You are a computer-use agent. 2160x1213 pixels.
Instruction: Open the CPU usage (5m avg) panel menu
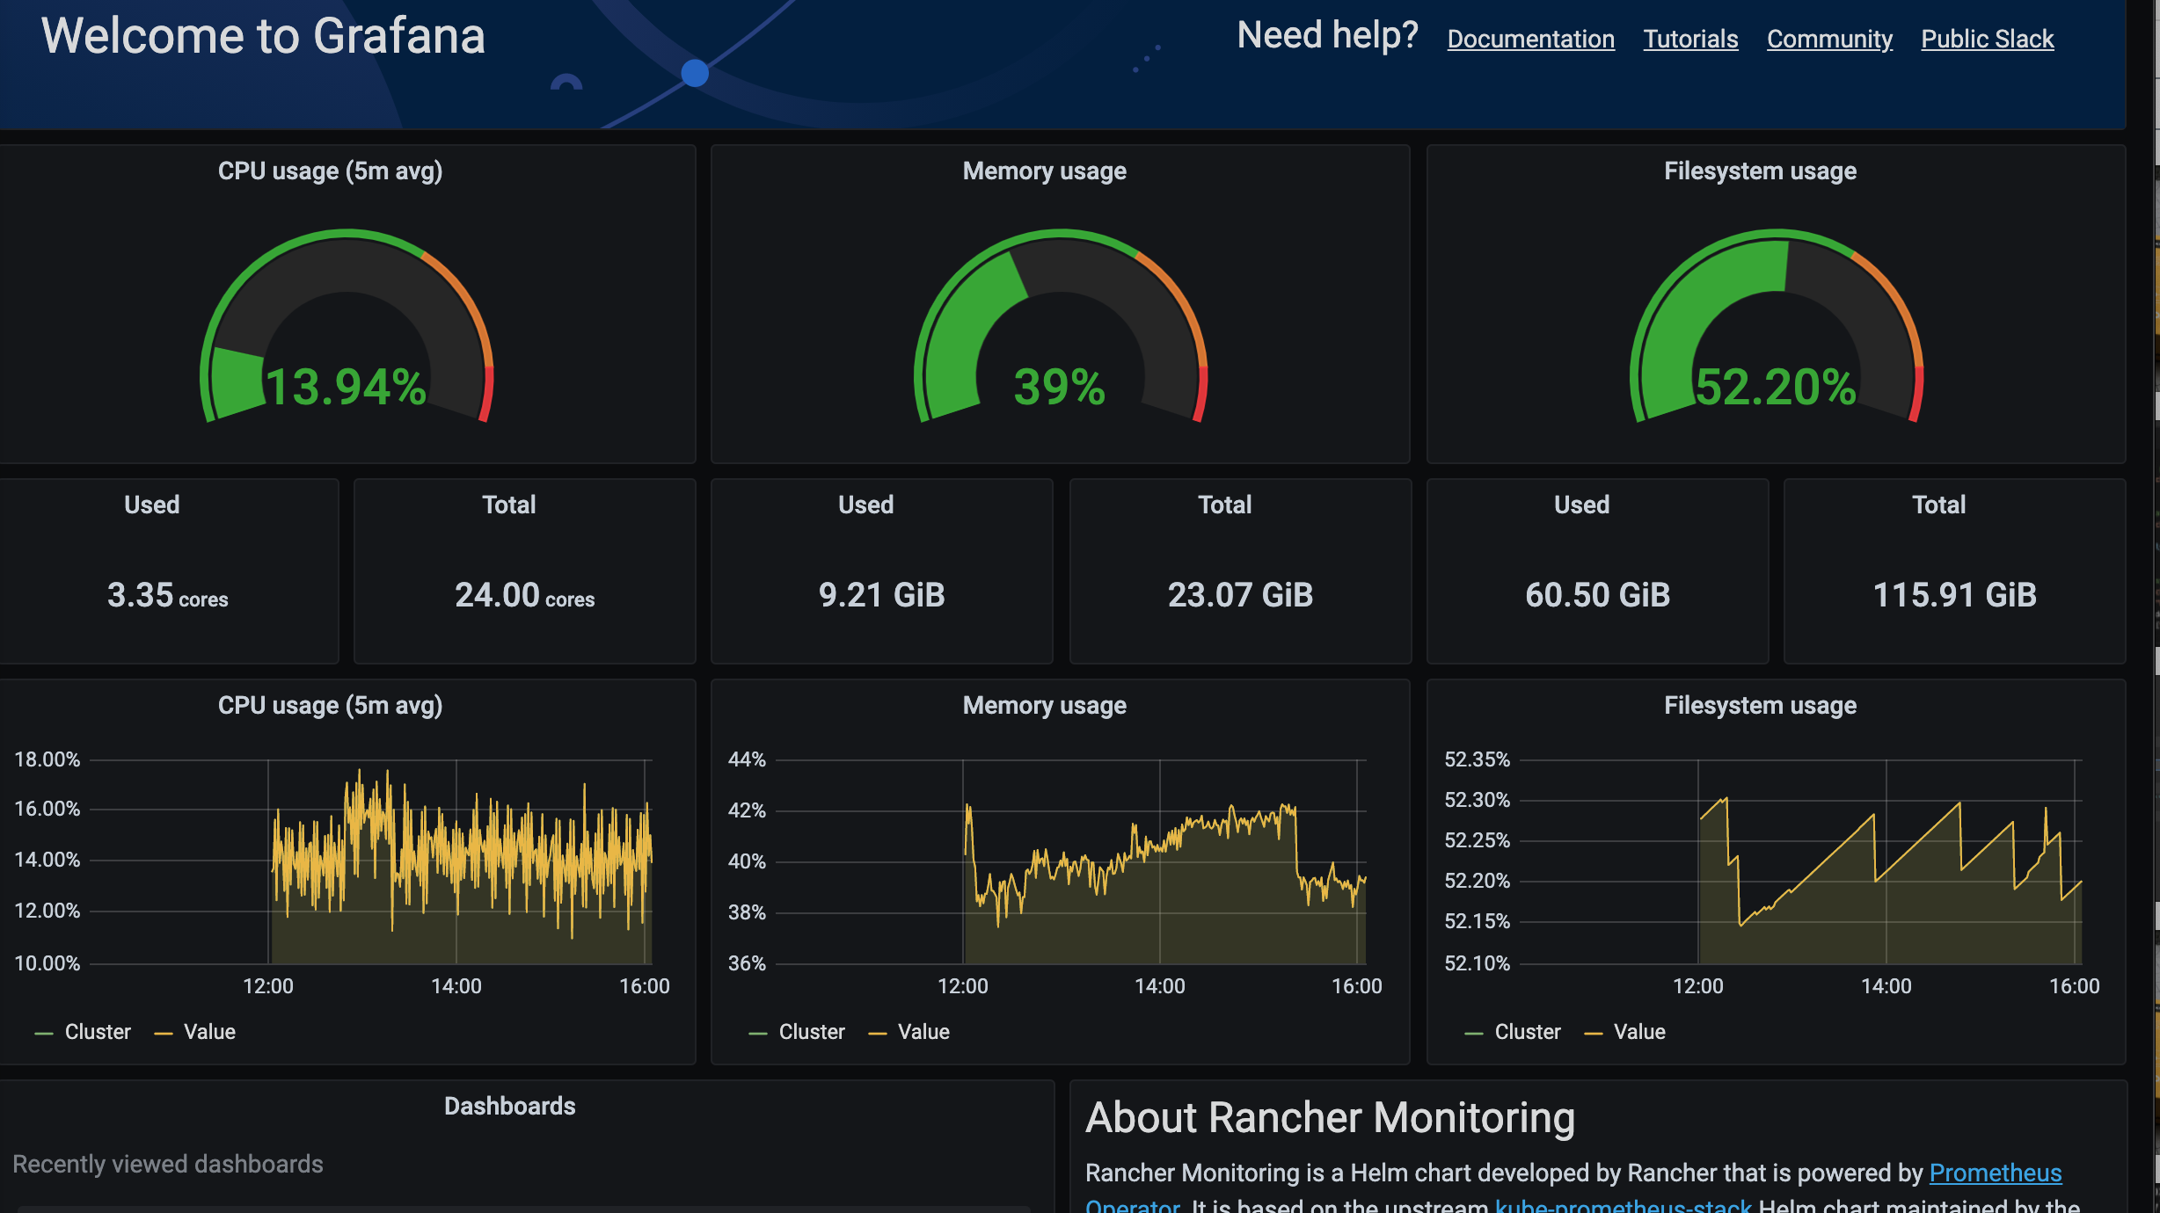tap(332, 171)
